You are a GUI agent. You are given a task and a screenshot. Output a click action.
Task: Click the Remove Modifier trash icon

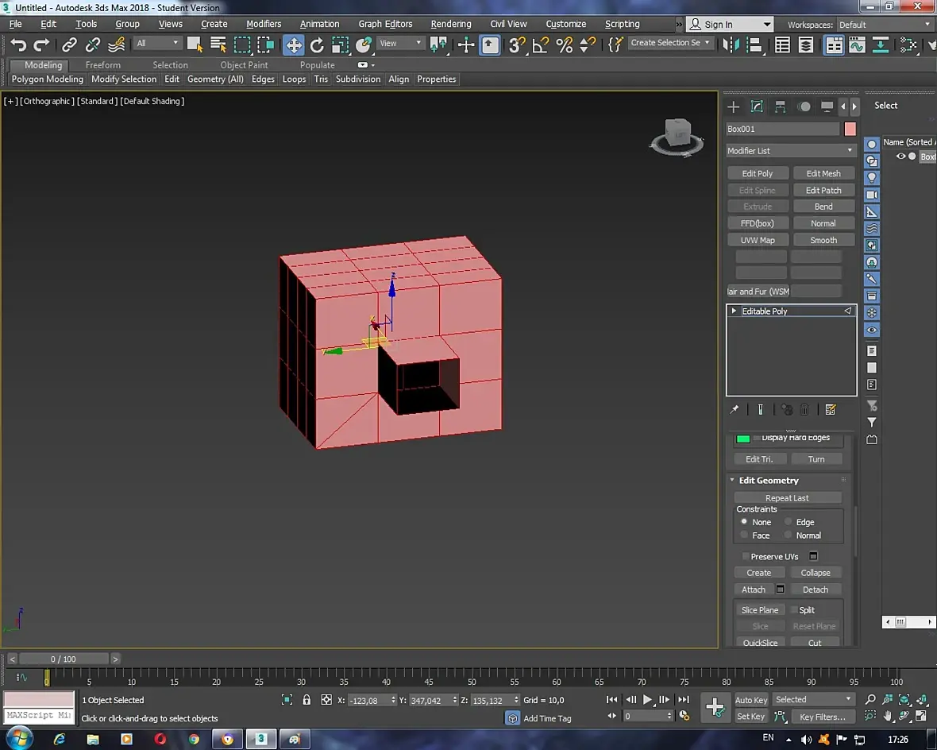click(804, 410)
